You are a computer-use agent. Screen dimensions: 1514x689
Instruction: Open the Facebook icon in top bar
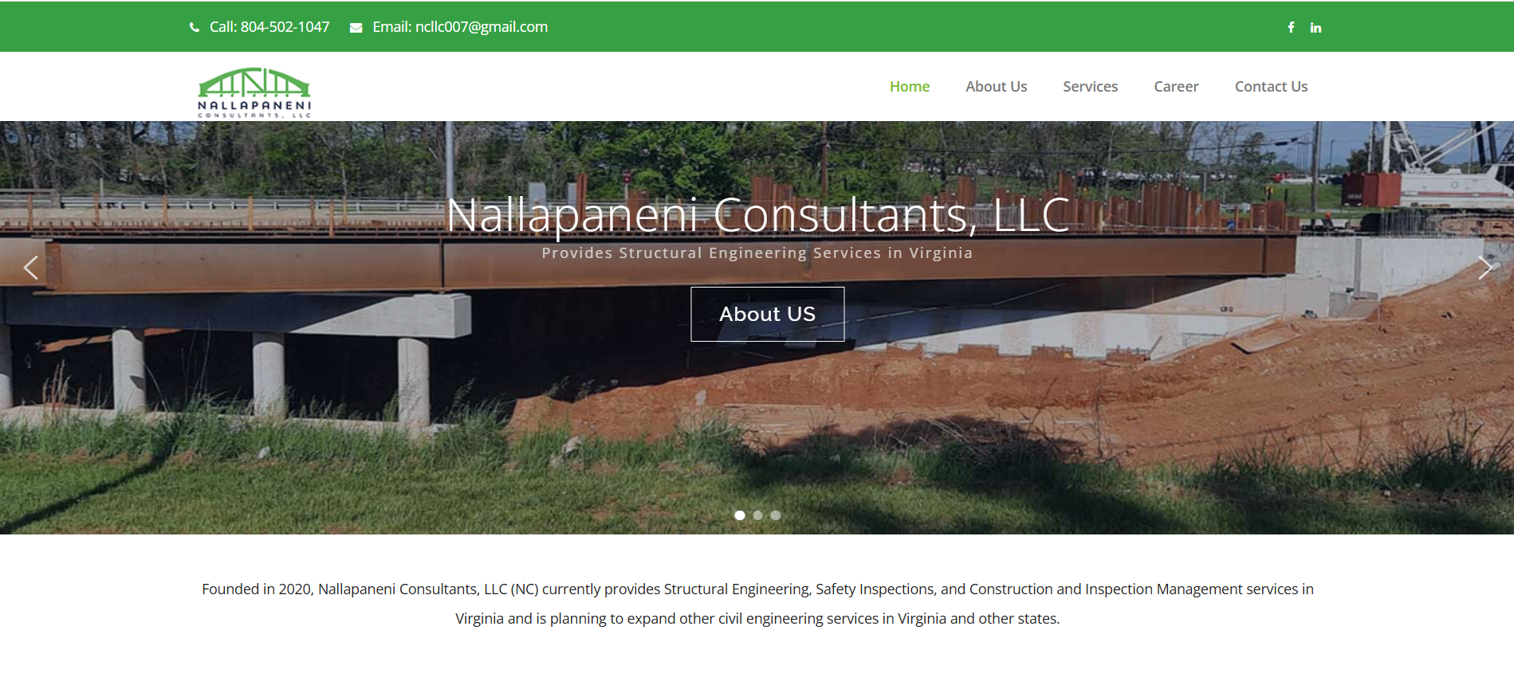click(x=1291, y=27)
